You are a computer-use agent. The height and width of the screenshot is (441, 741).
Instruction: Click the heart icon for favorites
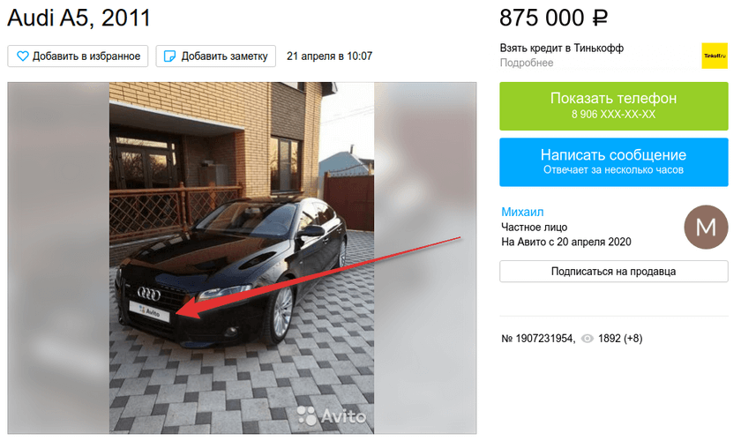point(23,56)
